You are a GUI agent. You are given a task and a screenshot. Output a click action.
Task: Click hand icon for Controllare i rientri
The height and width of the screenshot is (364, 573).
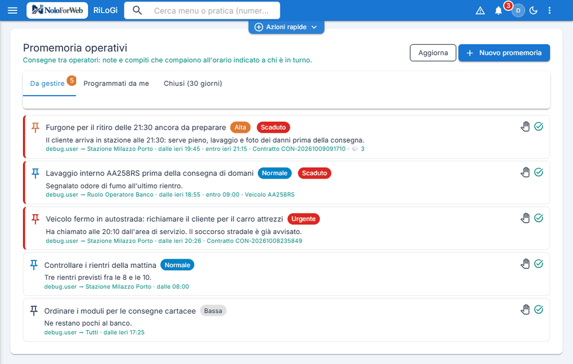(525, 264)
